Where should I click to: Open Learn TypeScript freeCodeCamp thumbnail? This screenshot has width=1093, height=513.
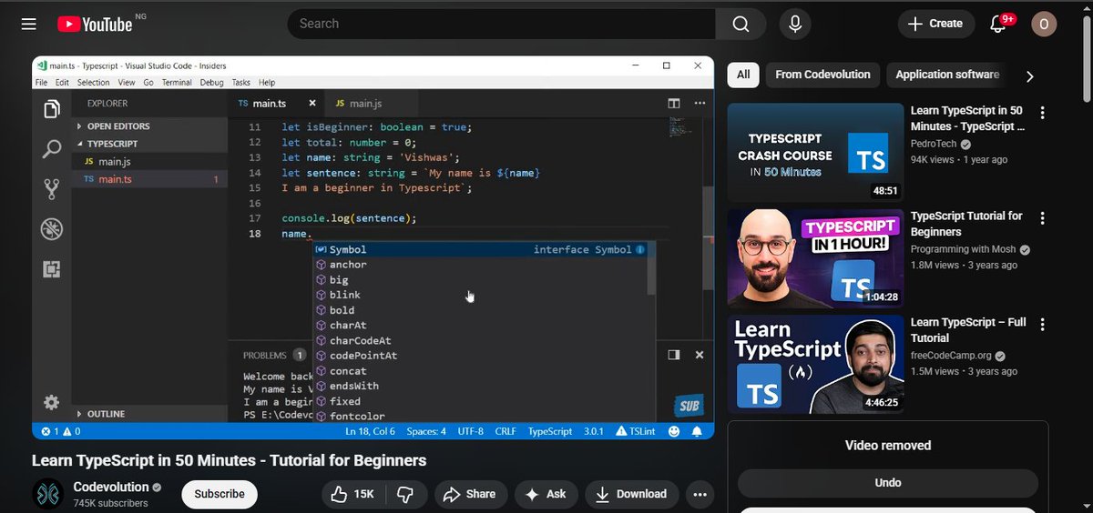click(x=815, y=364)
